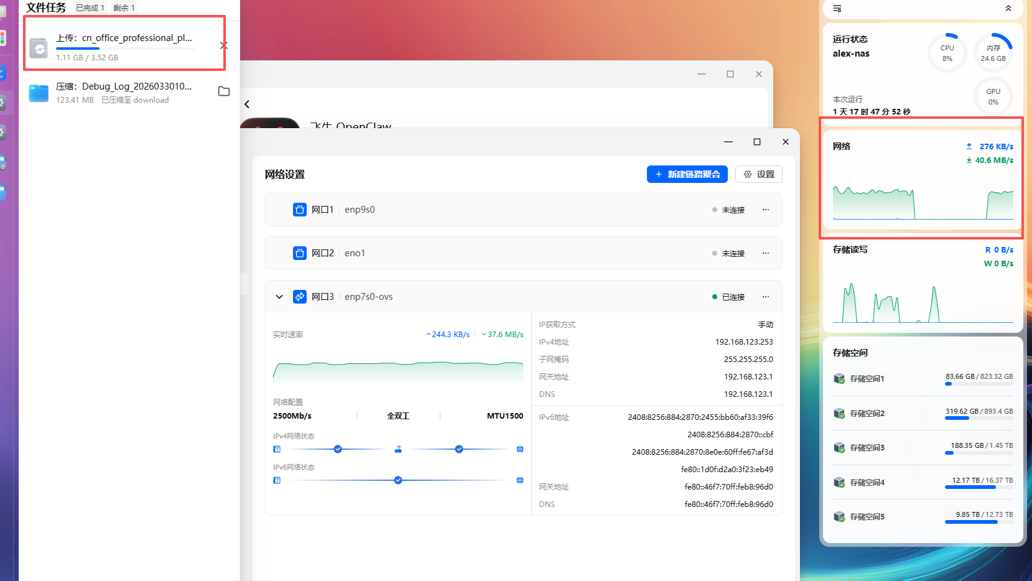
Task: Click the uptime 1 天 17 时 47 分 52 秒
Action: (x=872, y=112)
